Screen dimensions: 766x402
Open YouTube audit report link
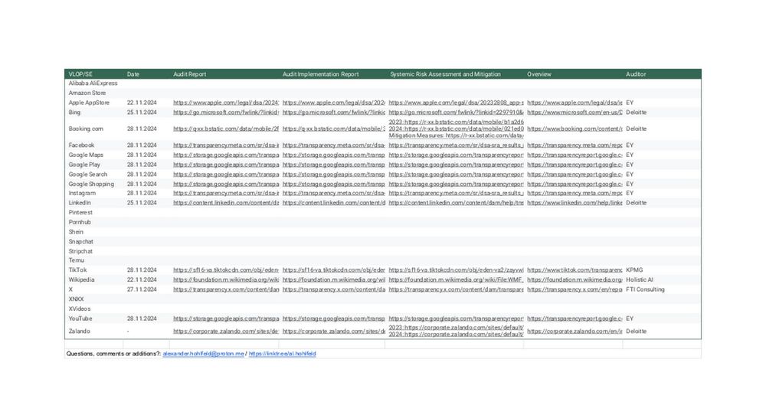226,319
